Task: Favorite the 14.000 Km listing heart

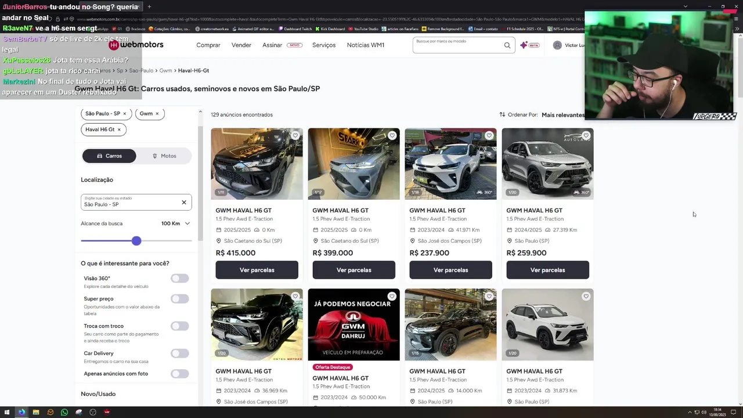Action: [489, 297]
